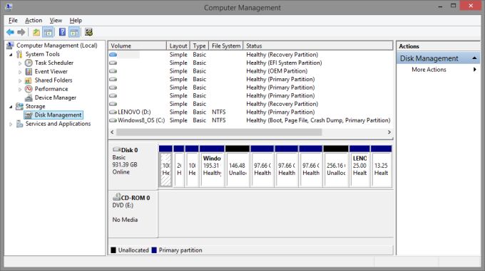This screenshot has height=271, width=485.
Task: Collapse the System Tools tree node
Action: tap(11, 55)
